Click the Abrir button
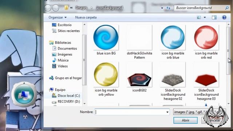This screenshot has width=233, height=131. (185, 120)
